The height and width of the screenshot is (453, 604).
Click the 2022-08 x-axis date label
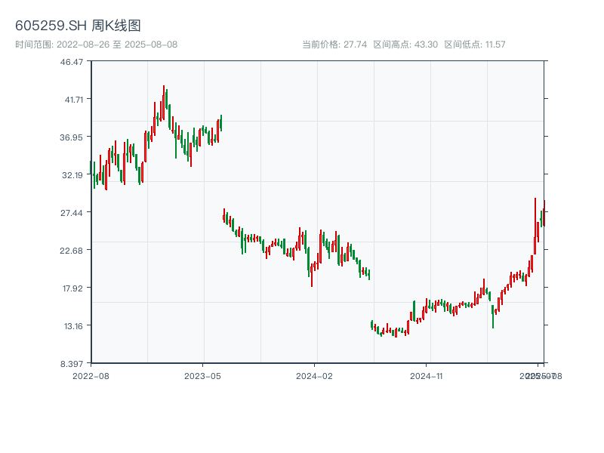pos(91,375)
